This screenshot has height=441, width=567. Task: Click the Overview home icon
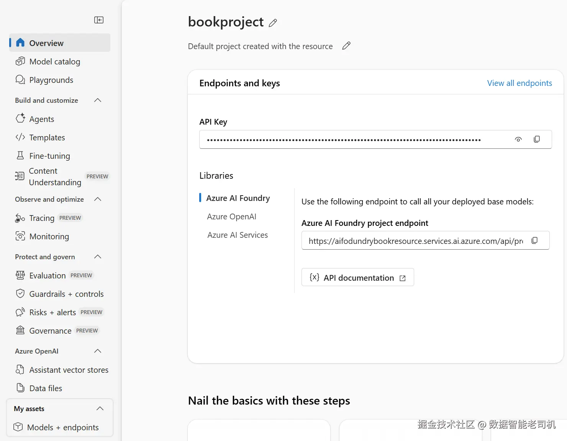[20, 43]
